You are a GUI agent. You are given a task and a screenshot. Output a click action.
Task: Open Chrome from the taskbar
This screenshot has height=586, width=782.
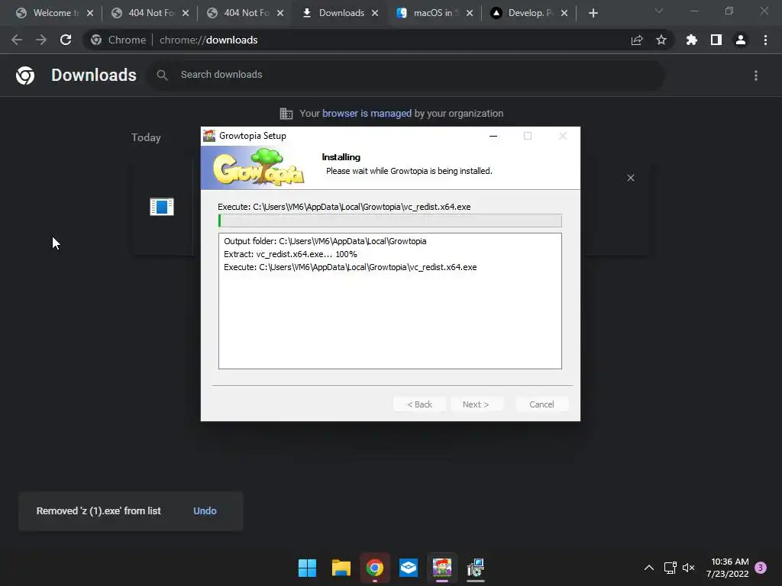click(x=374, y=568)
